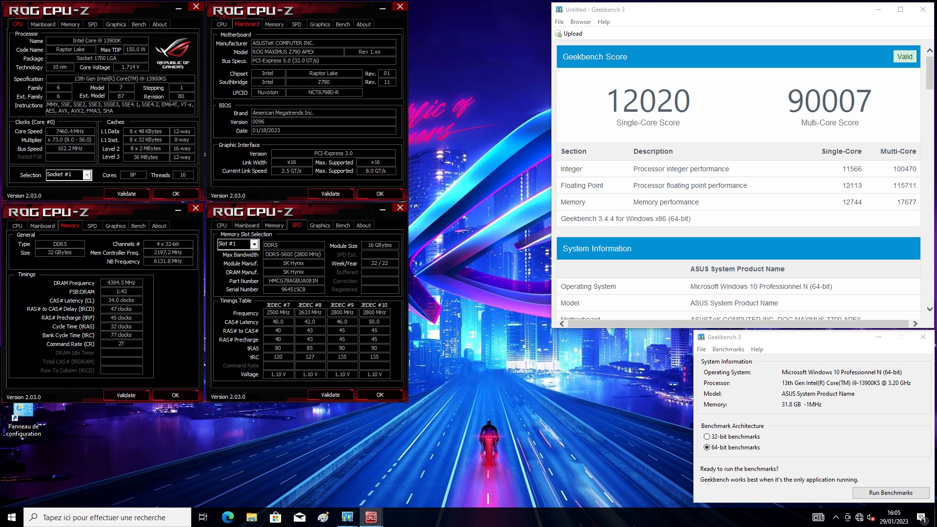Click the Geekbench 3 launcher title bar icon
Screen dimensions: 937x527
coord(701,337)
